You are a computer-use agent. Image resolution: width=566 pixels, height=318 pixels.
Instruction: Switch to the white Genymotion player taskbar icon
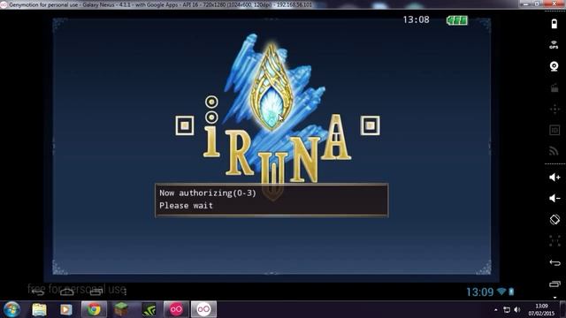click(203, 309)
